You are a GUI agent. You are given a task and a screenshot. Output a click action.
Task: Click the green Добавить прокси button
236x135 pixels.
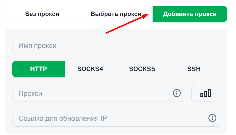[x=190, y=14]
